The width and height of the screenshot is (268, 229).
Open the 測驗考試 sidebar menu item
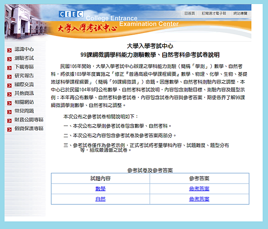click(x=24, y=58)
